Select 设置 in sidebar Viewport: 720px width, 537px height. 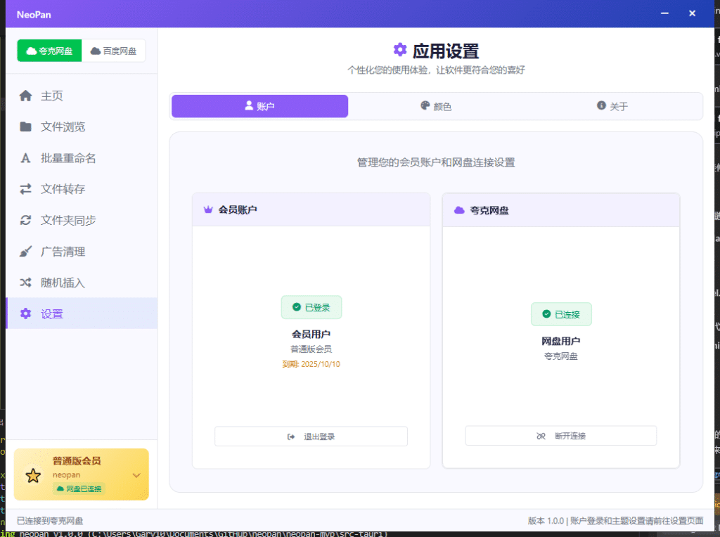point(82,313)
